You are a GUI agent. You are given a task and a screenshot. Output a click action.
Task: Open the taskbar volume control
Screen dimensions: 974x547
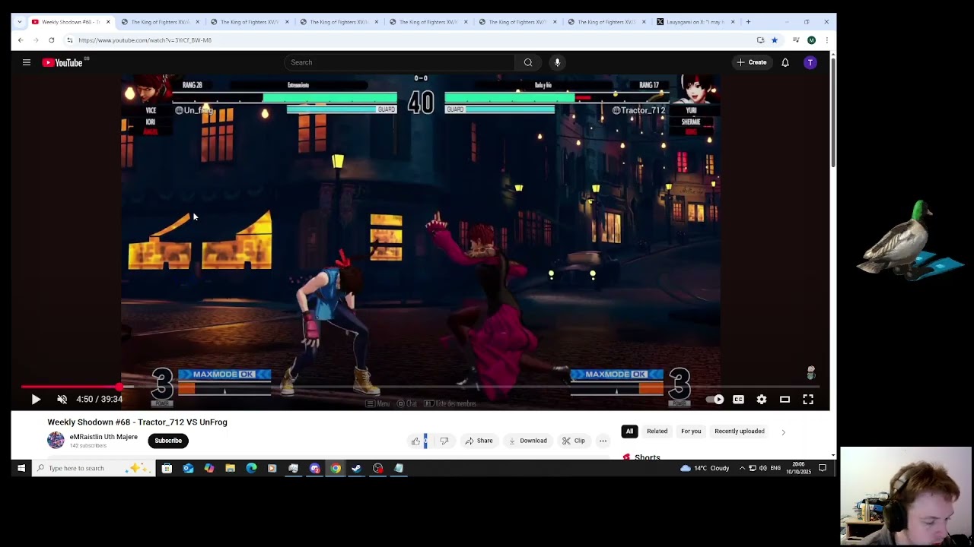762,468
